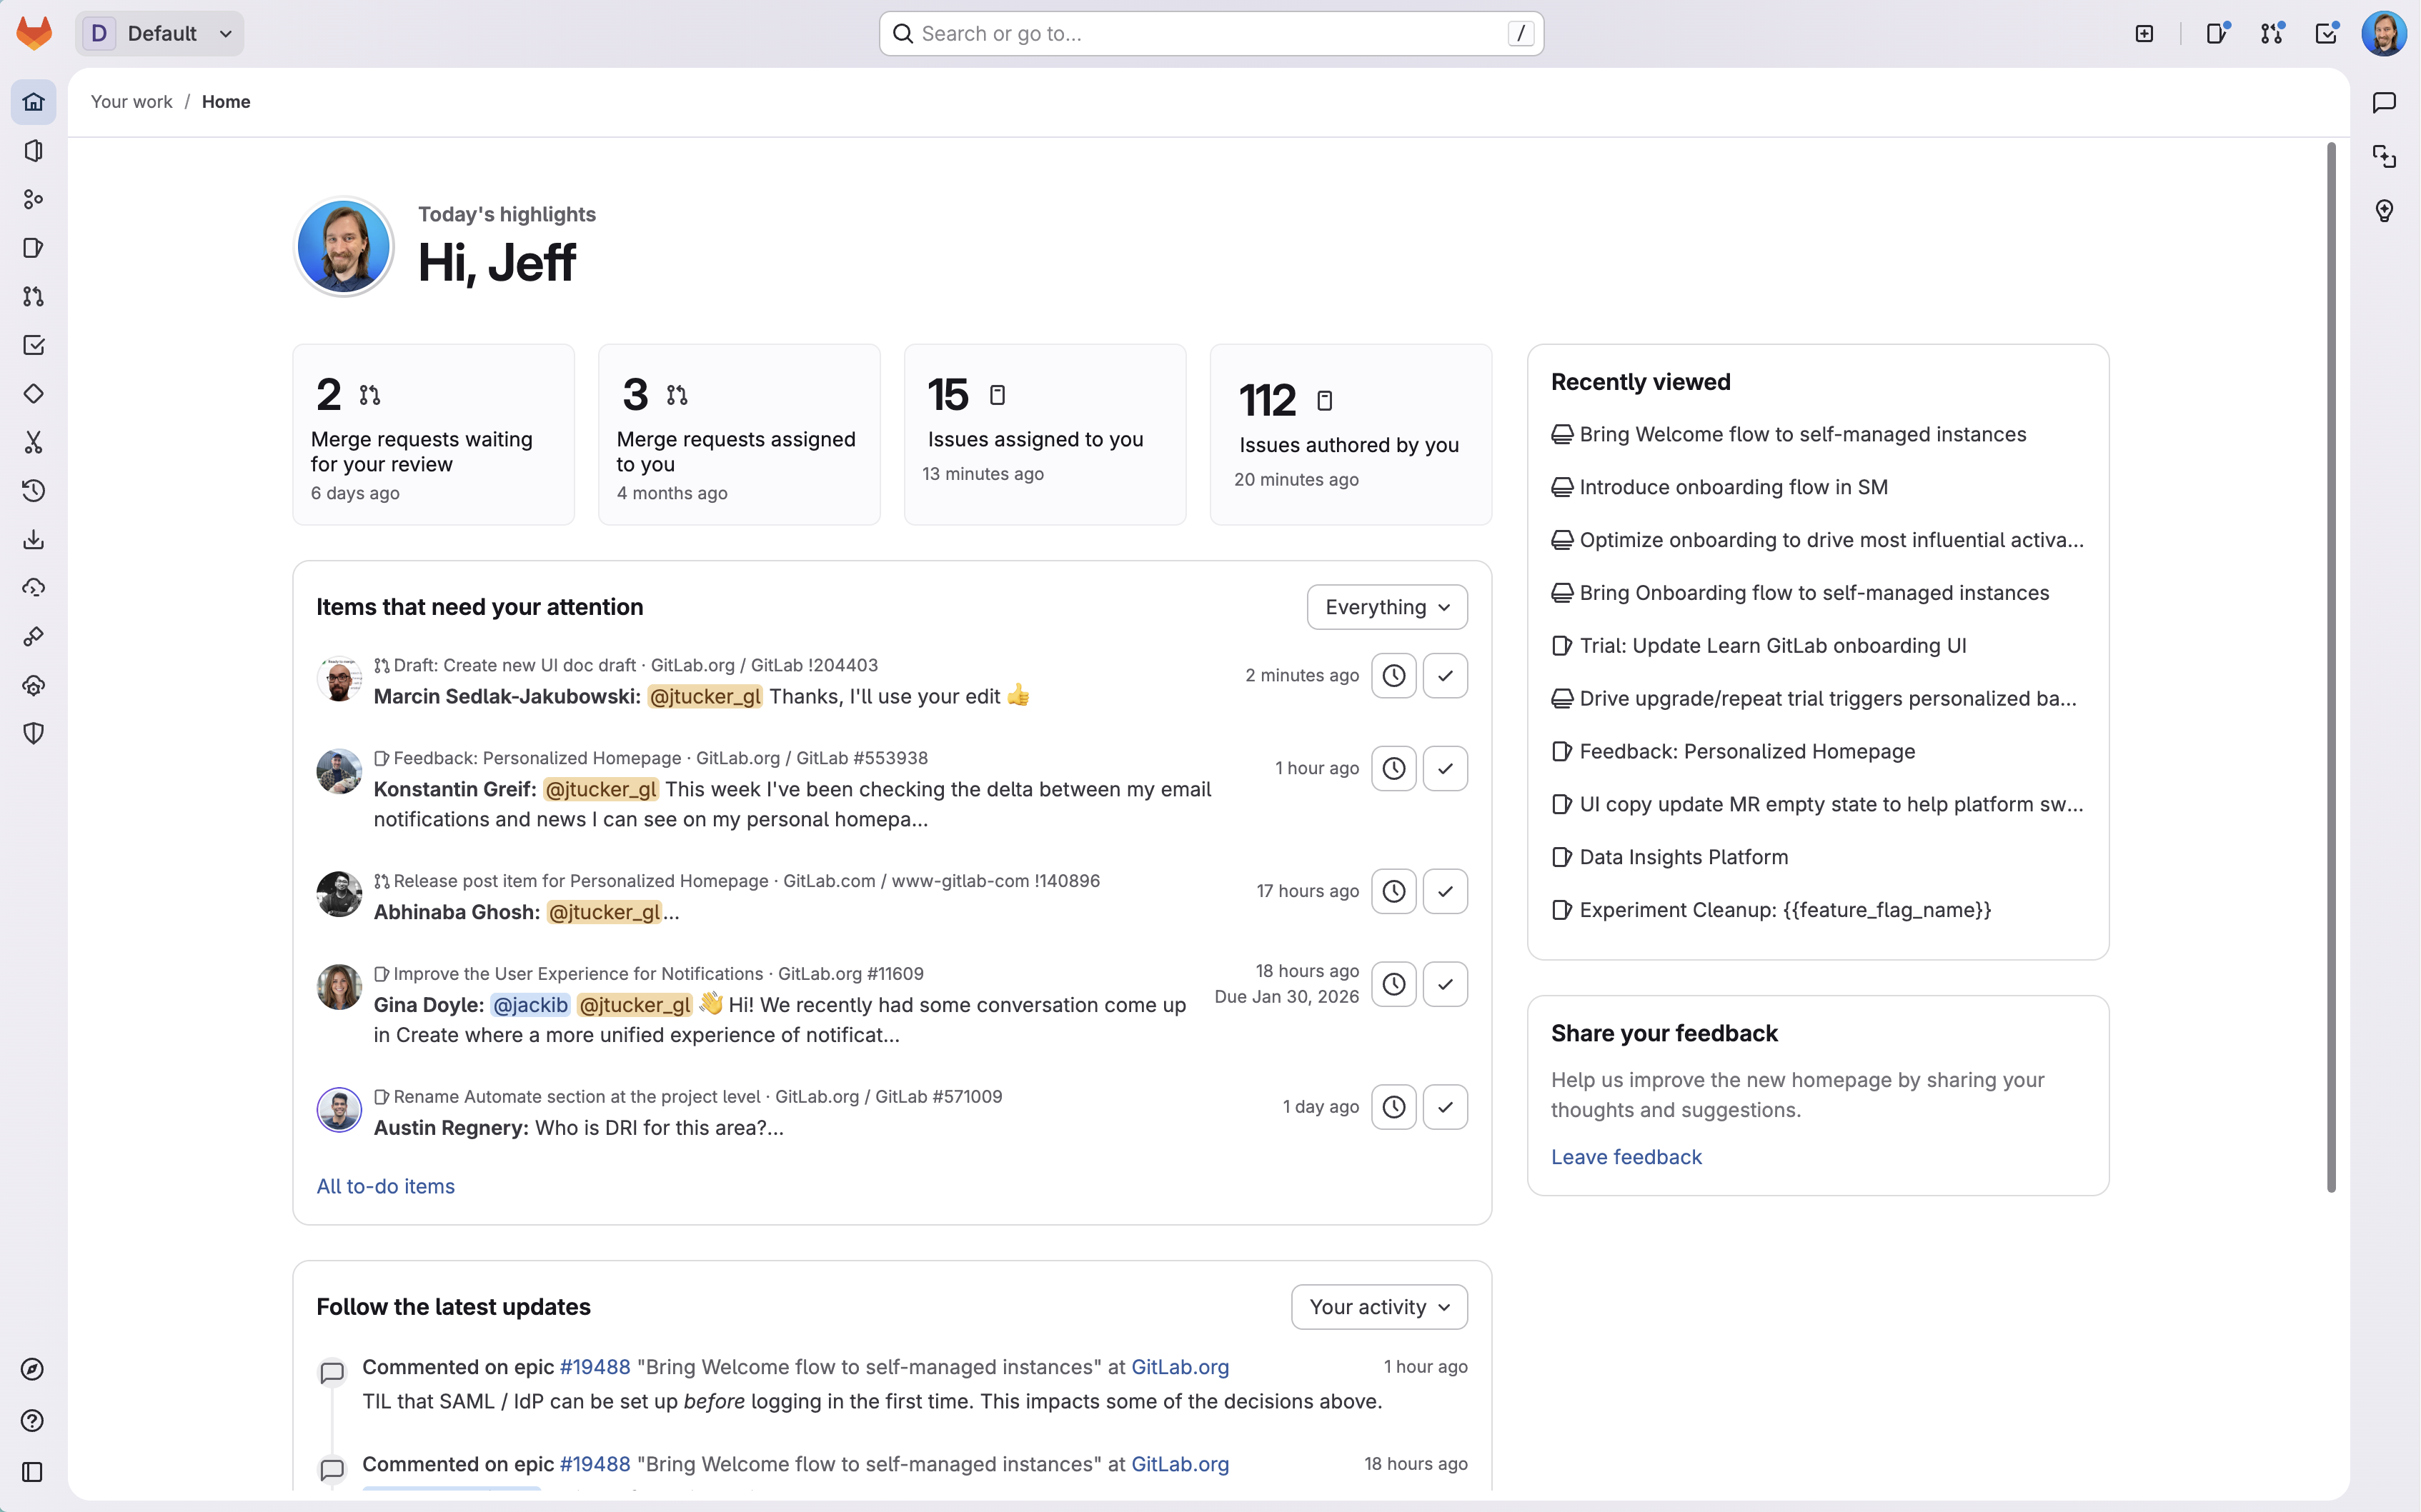Open Issues assigned to you card
This screenshot has height=1512, width=2421.
[1045, 435]
